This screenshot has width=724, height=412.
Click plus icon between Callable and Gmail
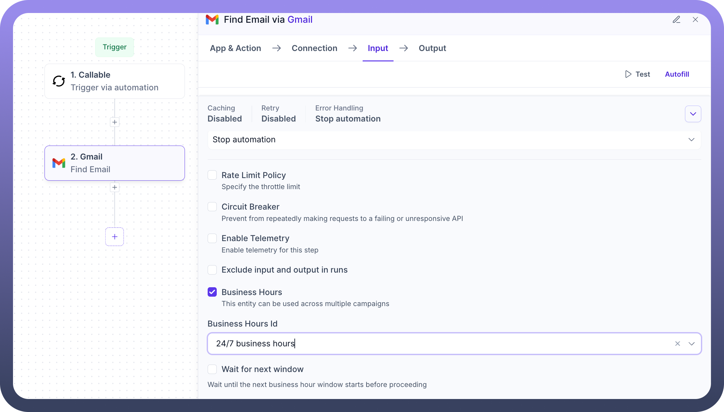[115, 122]
